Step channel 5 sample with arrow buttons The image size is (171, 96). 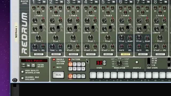[x=109, y=2]
